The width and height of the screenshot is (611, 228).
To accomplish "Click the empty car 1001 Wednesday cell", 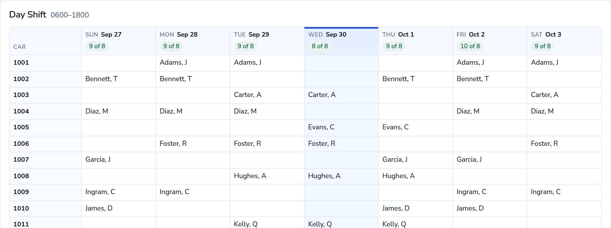I will (x=341, y=63).
